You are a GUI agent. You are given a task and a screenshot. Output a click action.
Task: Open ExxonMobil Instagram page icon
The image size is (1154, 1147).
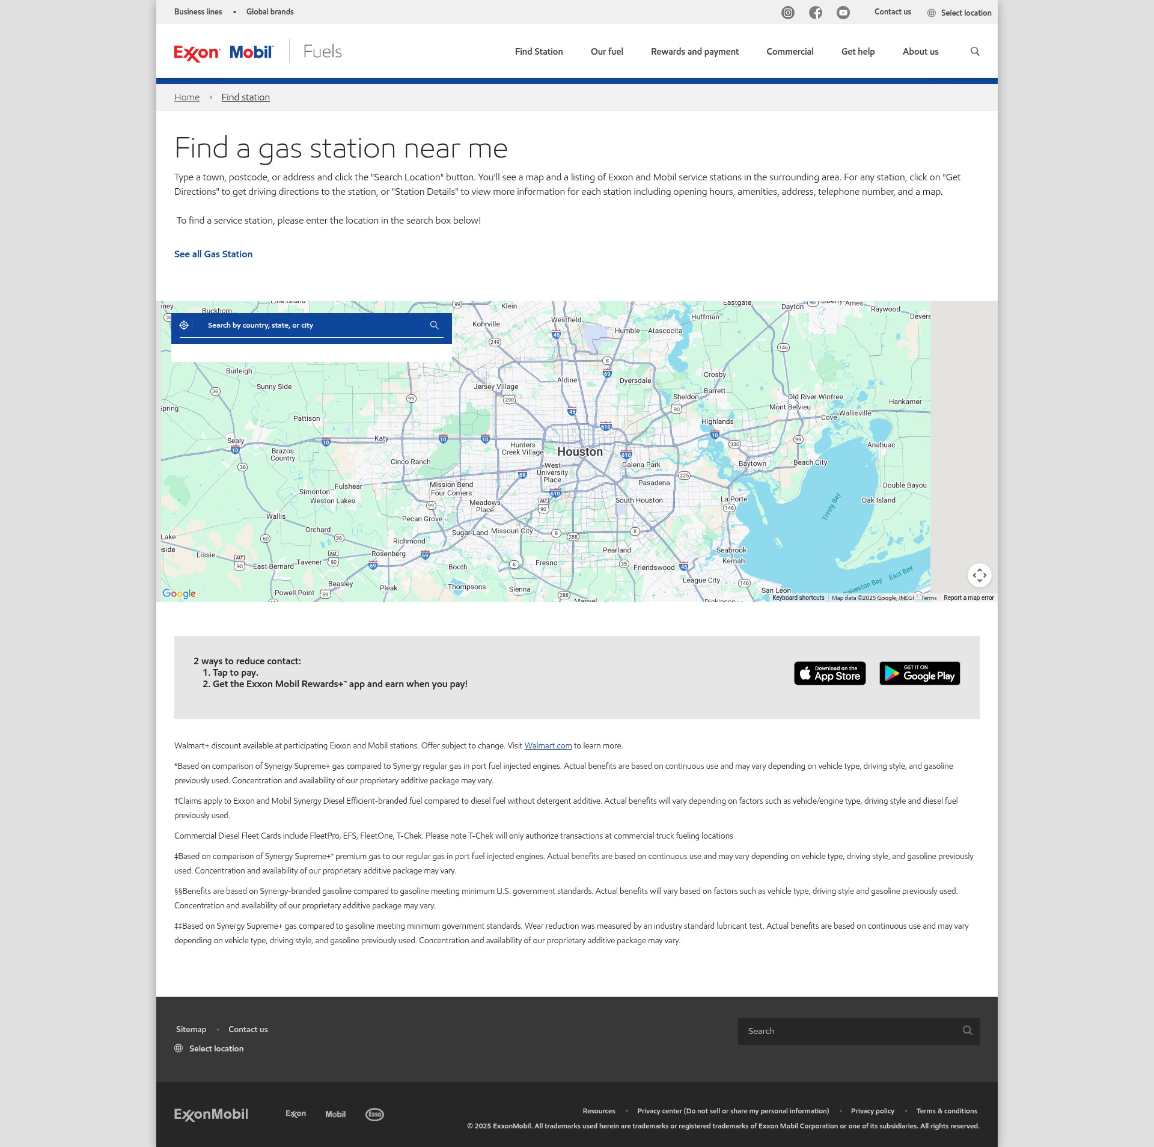click(787, 13)
